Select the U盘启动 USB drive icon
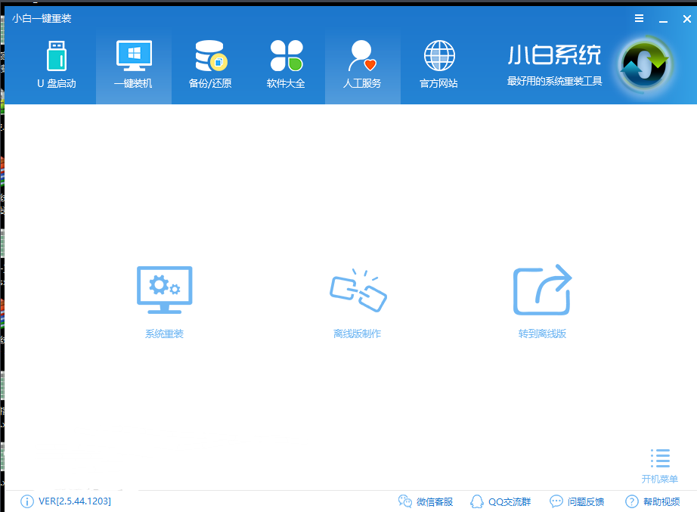 point(56,54)
